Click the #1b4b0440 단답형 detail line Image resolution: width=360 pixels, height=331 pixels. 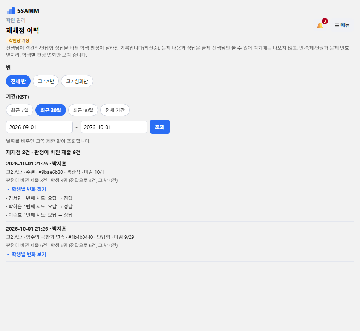click(70, 237)
